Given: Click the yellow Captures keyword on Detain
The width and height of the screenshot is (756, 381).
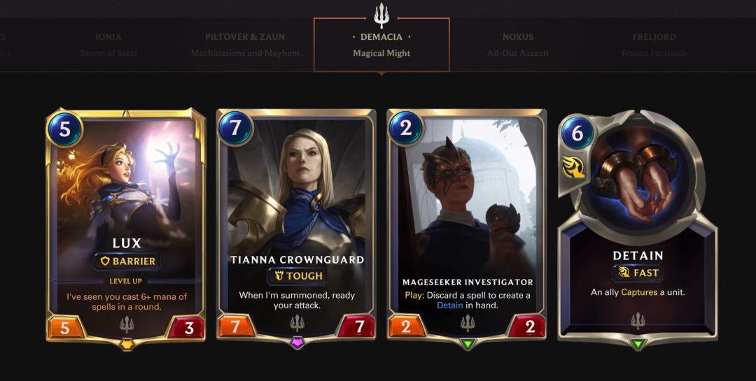Looking at the screenshot, I should pyautogui.click(x=638, y=292).
